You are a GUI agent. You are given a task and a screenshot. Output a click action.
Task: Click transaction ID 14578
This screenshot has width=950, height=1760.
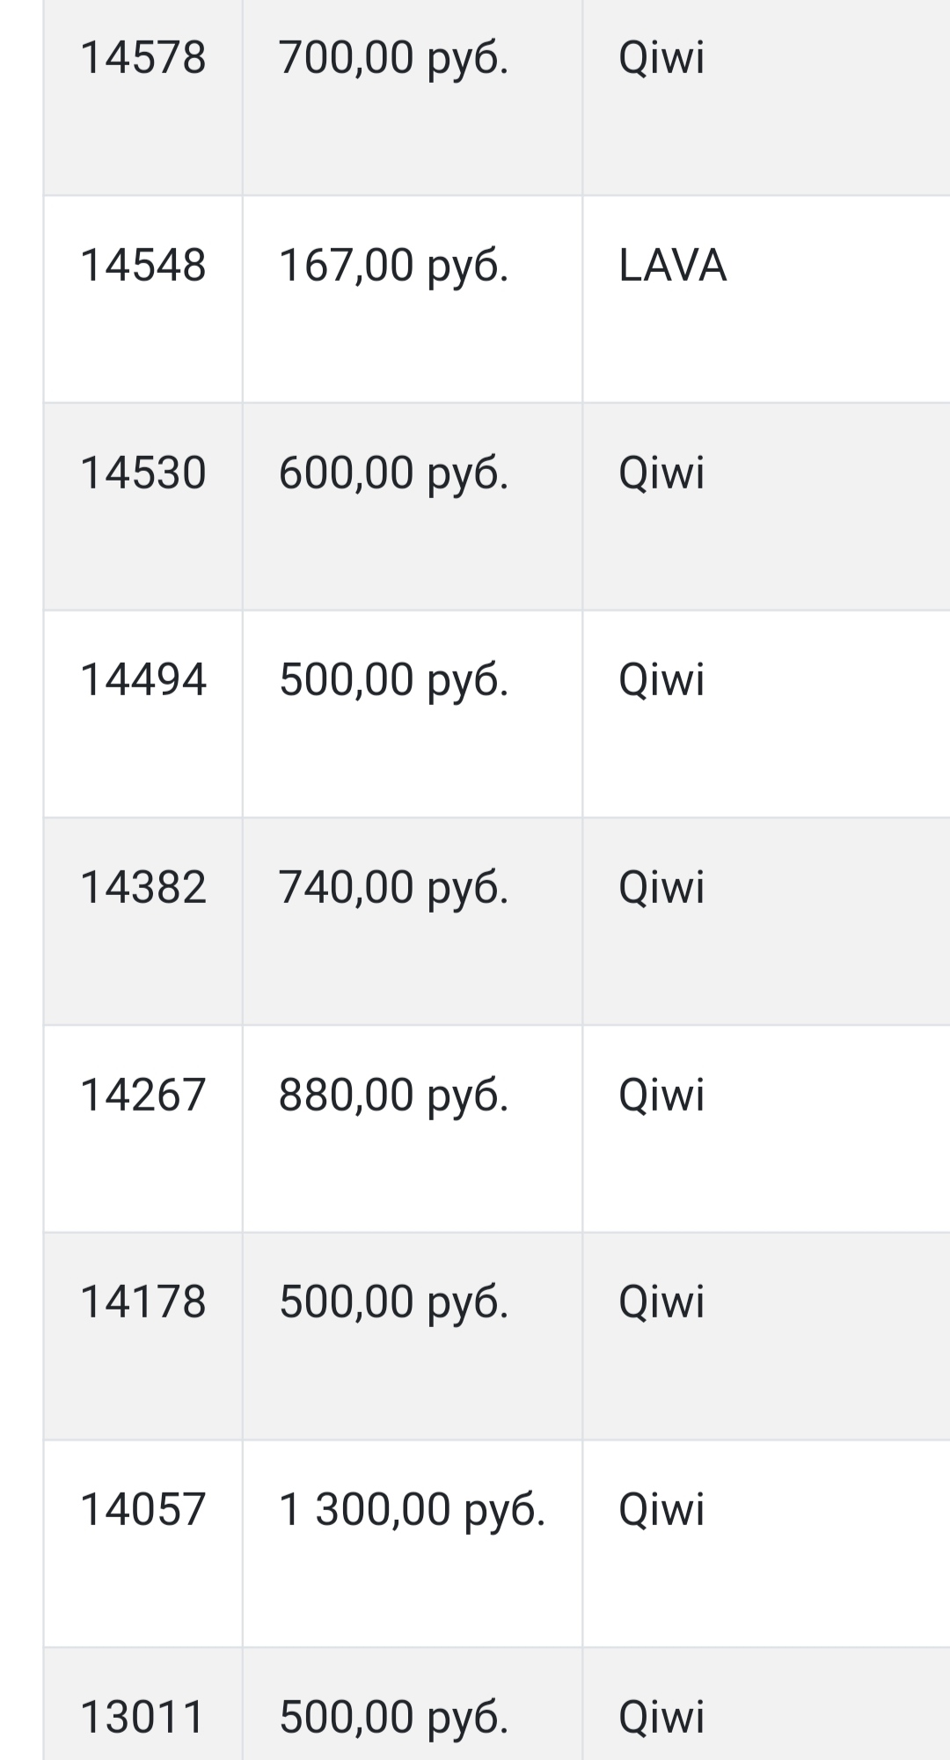point(142,58)
